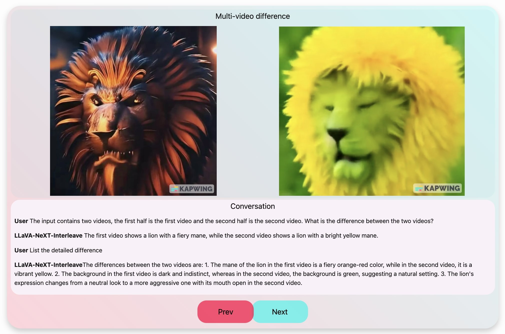The width and height of the screenshot is (505, 334).
Task: Click the Kapwing logo icon on left video
Action: (175, 189)
